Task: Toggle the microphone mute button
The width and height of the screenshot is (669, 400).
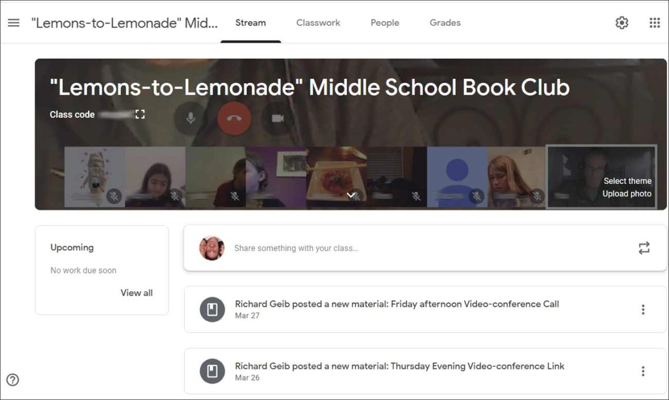Action: [190, 118]
